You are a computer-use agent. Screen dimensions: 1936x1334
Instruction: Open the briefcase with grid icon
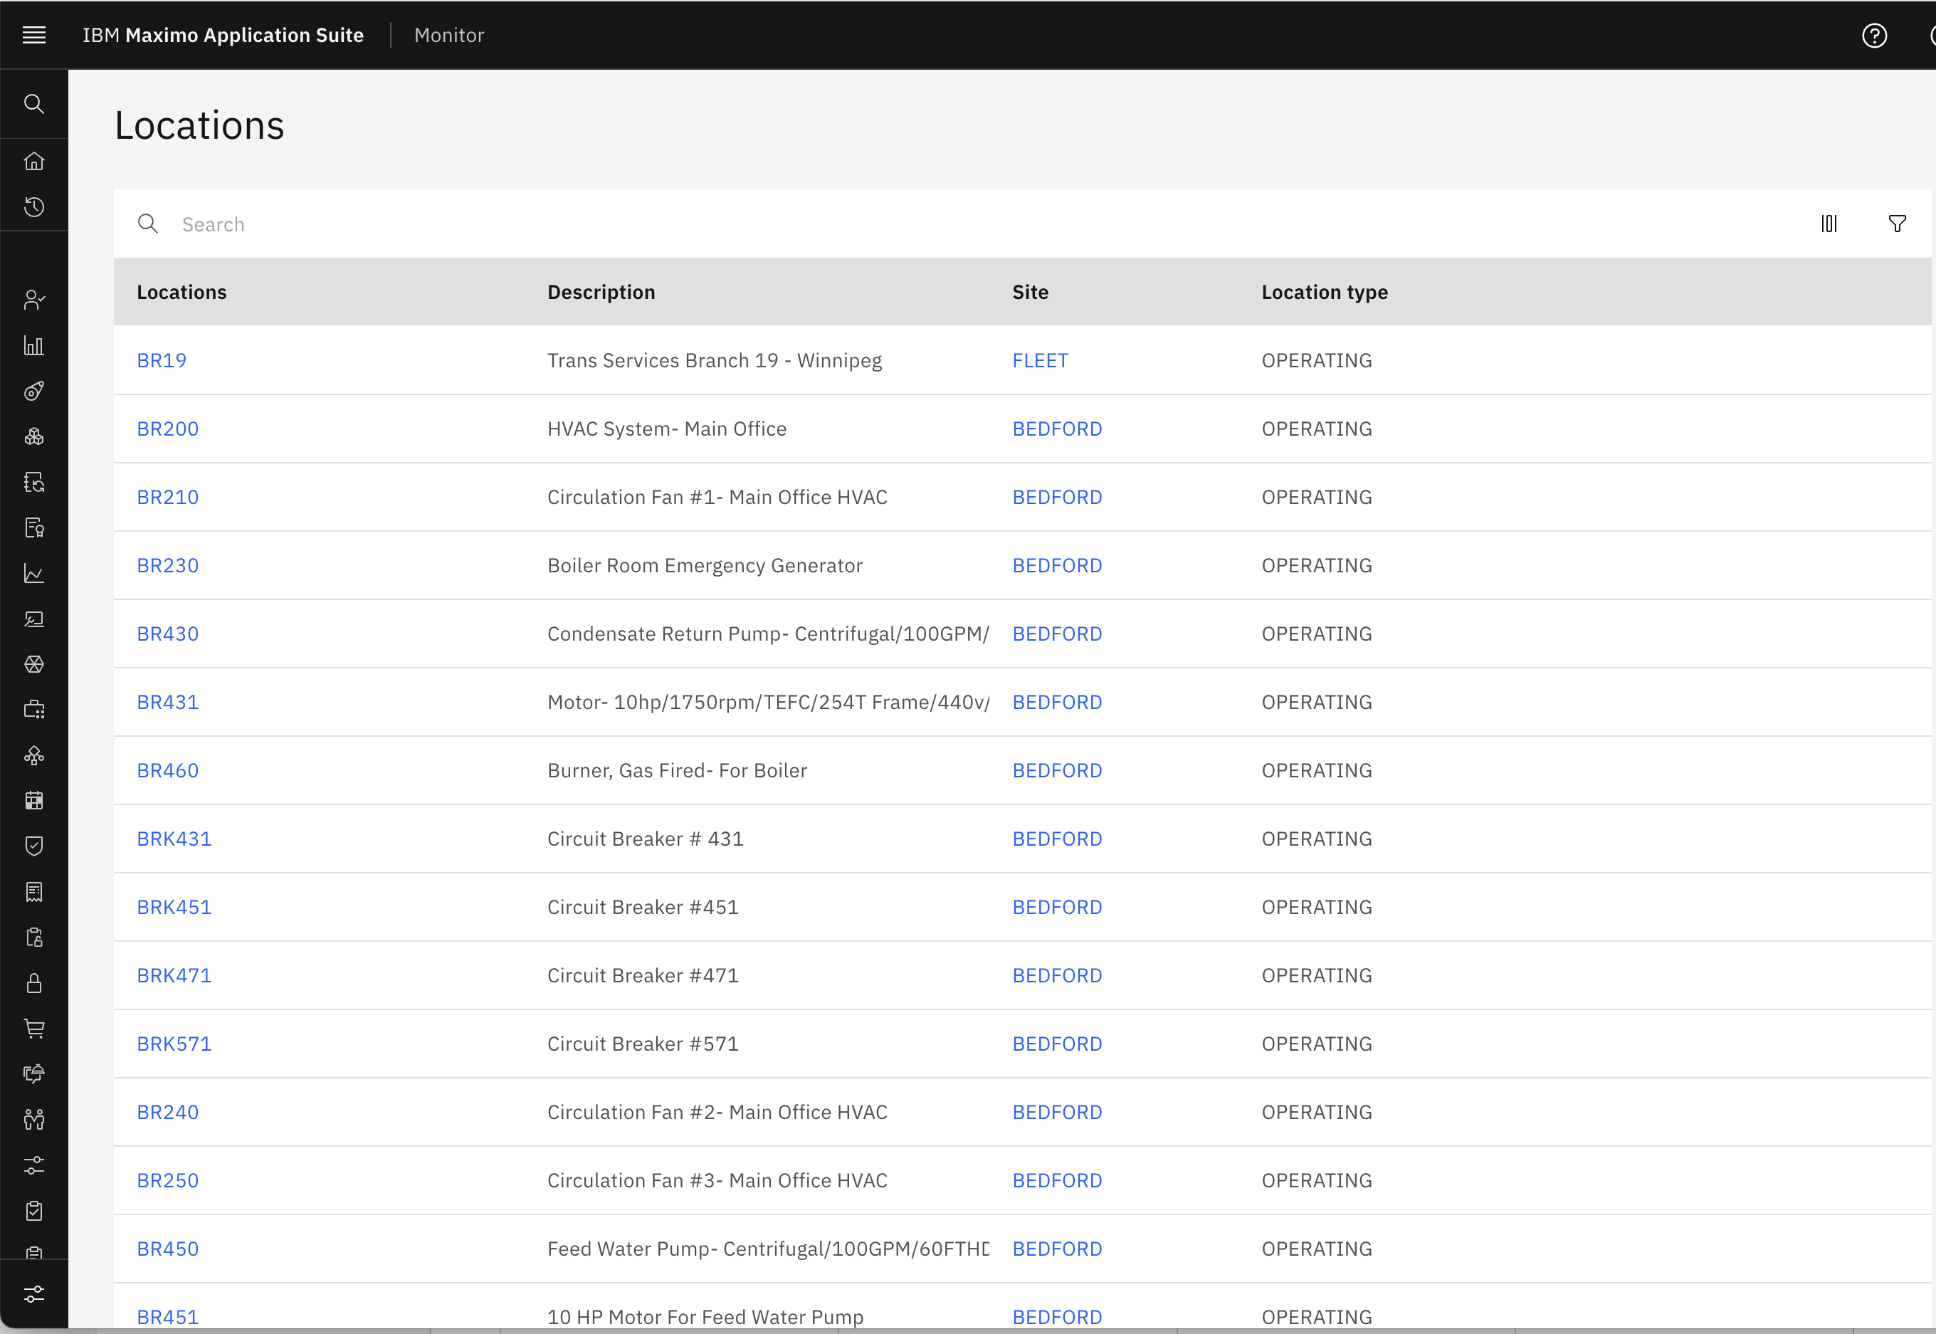point(34,710)
